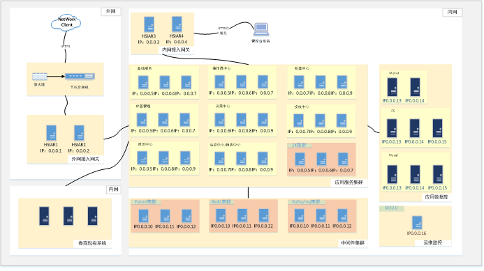Select Kafka/mq集群 server IP0.0.0.10
The image size is (484, 271).
coord(300,215)
